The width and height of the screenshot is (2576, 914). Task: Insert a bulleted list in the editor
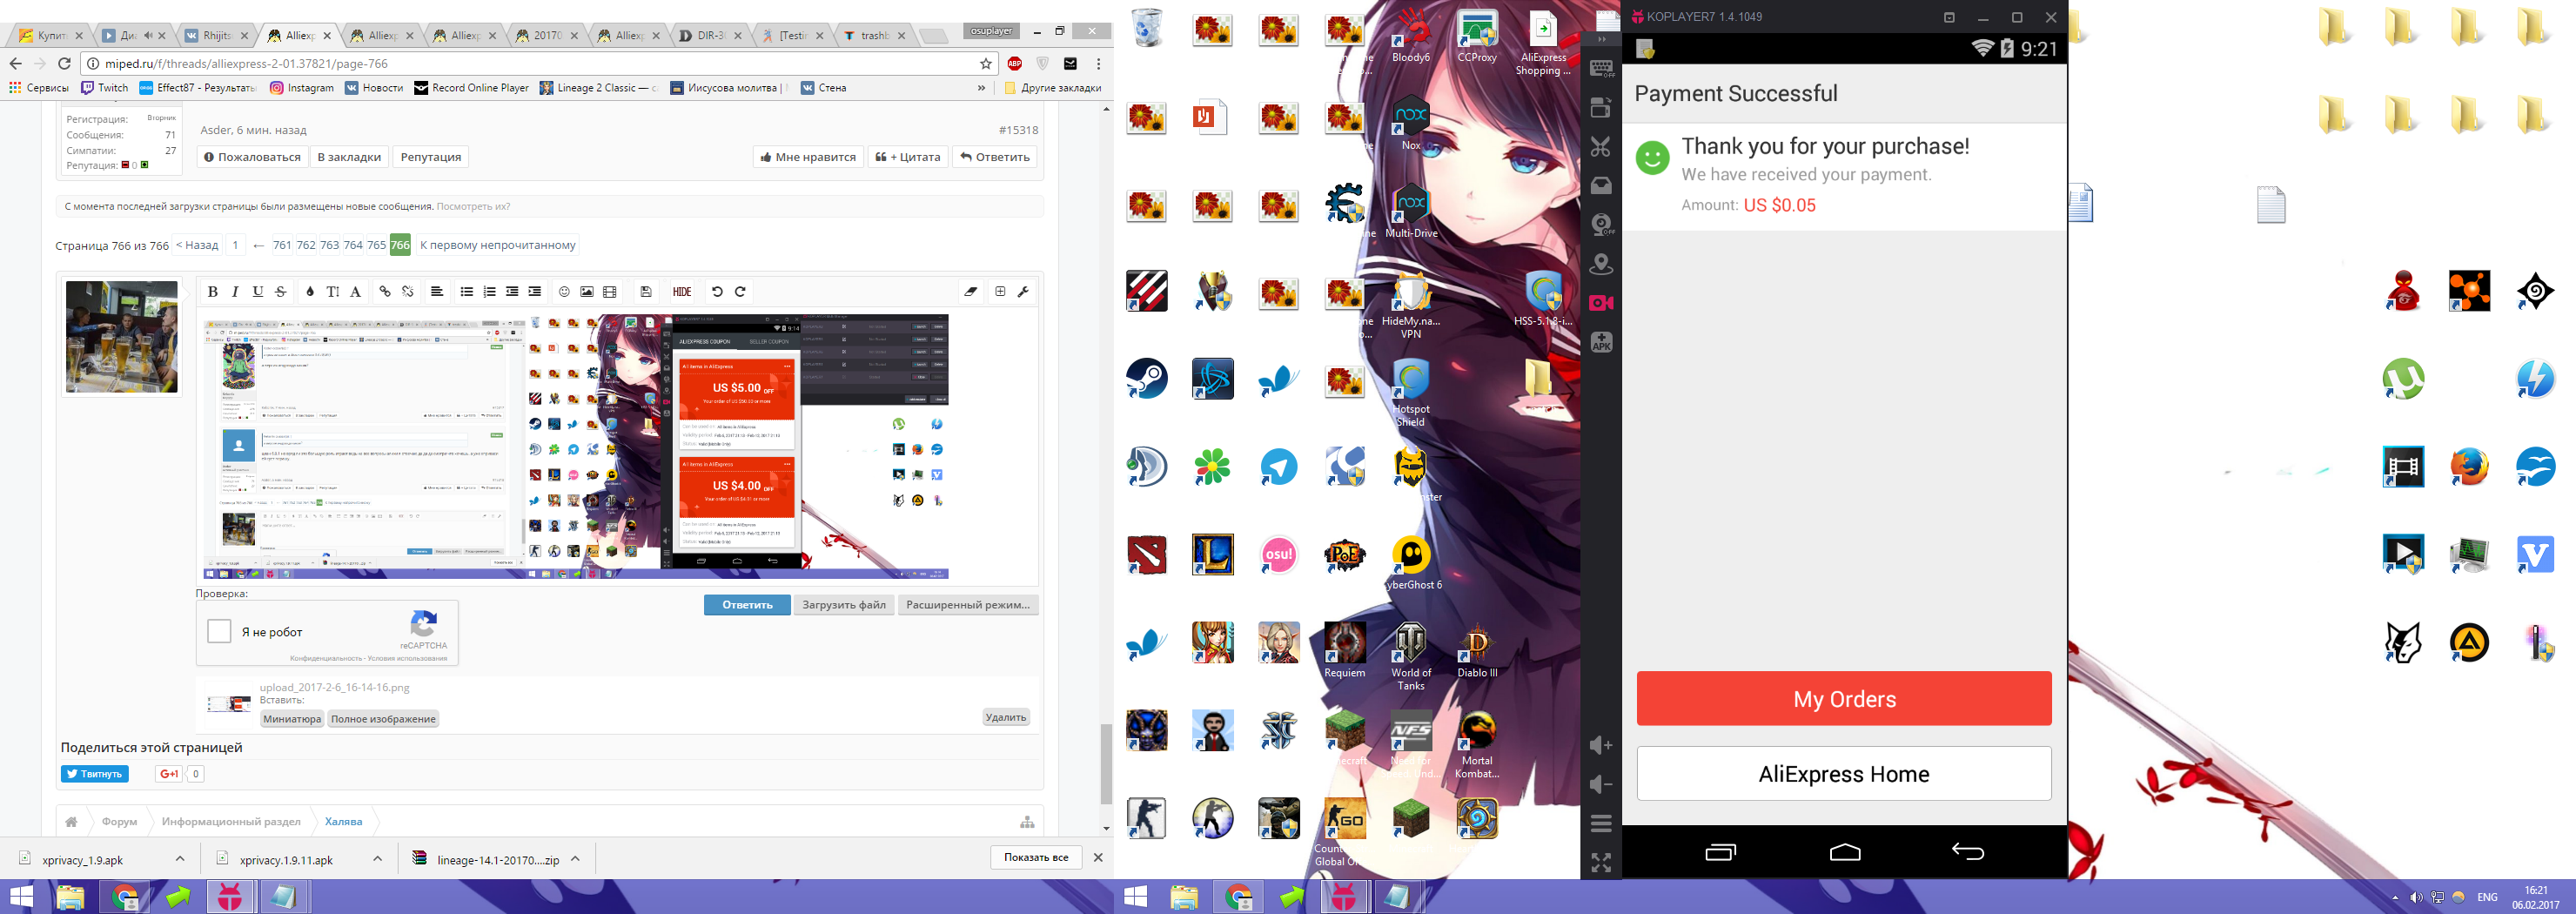466,292
